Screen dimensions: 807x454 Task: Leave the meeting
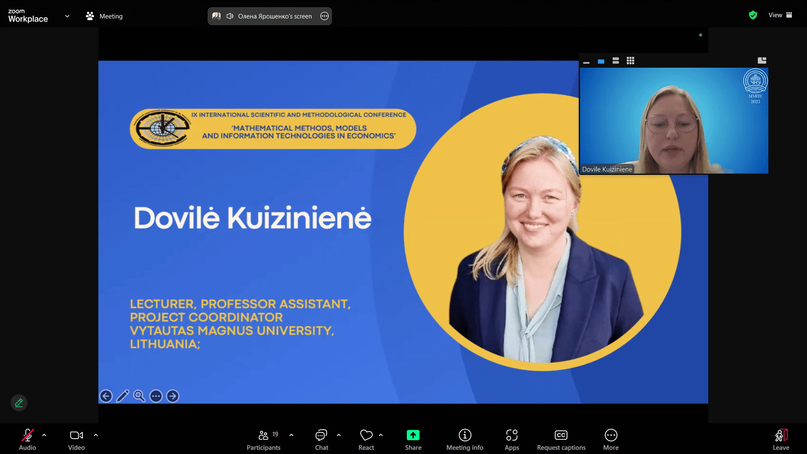781,440
